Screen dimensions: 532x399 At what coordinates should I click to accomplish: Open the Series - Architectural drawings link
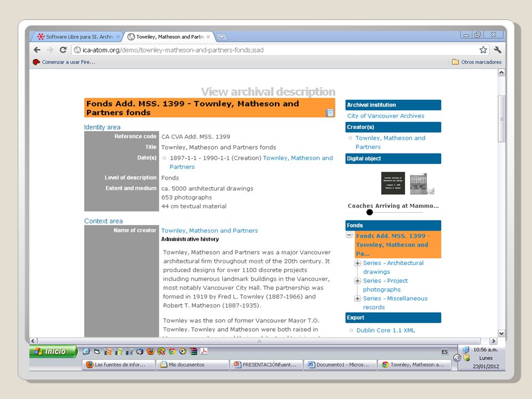coord(393,267)
